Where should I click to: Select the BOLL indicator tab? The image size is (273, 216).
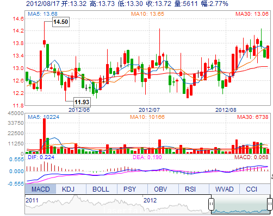click(x=101, y=189)
